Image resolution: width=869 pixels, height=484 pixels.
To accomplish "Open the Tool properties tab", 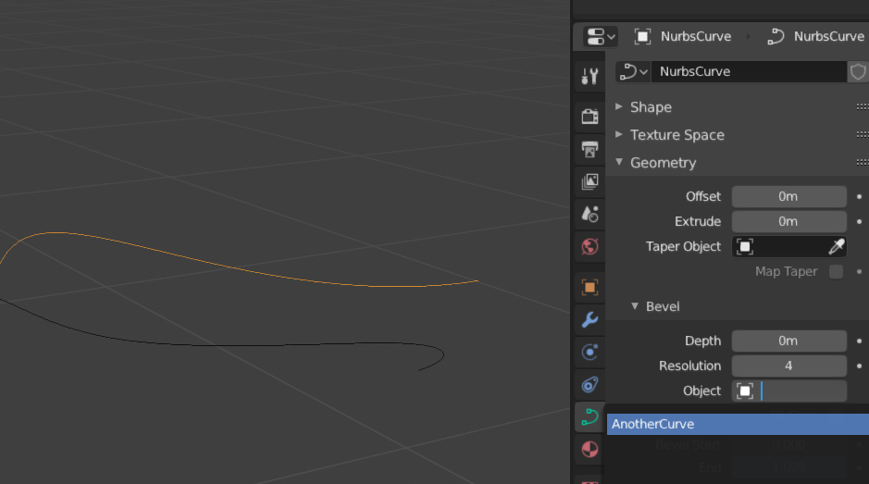I will pyautogui.click(x=590, y=76).
